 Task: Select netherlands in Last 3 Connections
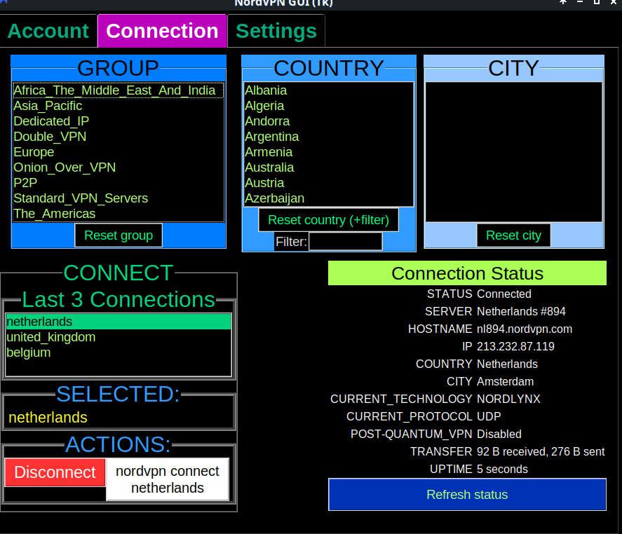tap(119, 322)
